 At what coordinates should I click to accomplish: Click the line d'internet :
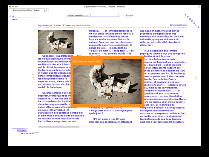point(146,45)
